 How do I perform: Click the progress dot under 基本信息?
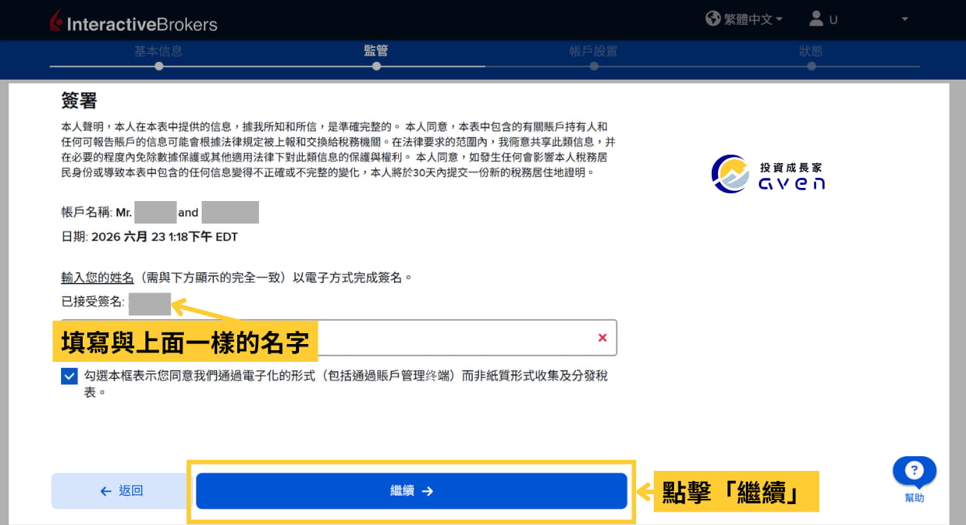click(158, 66)
